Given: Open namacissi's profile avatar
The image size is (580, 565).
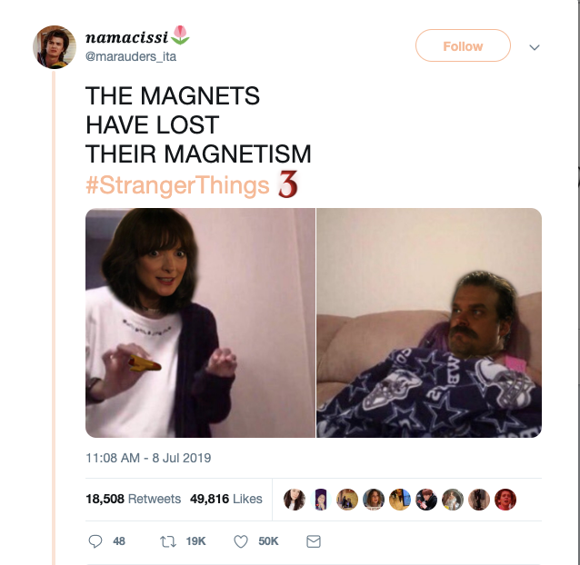Looking at the screenshot, I should pyautogui.click(x=55, y=47).
